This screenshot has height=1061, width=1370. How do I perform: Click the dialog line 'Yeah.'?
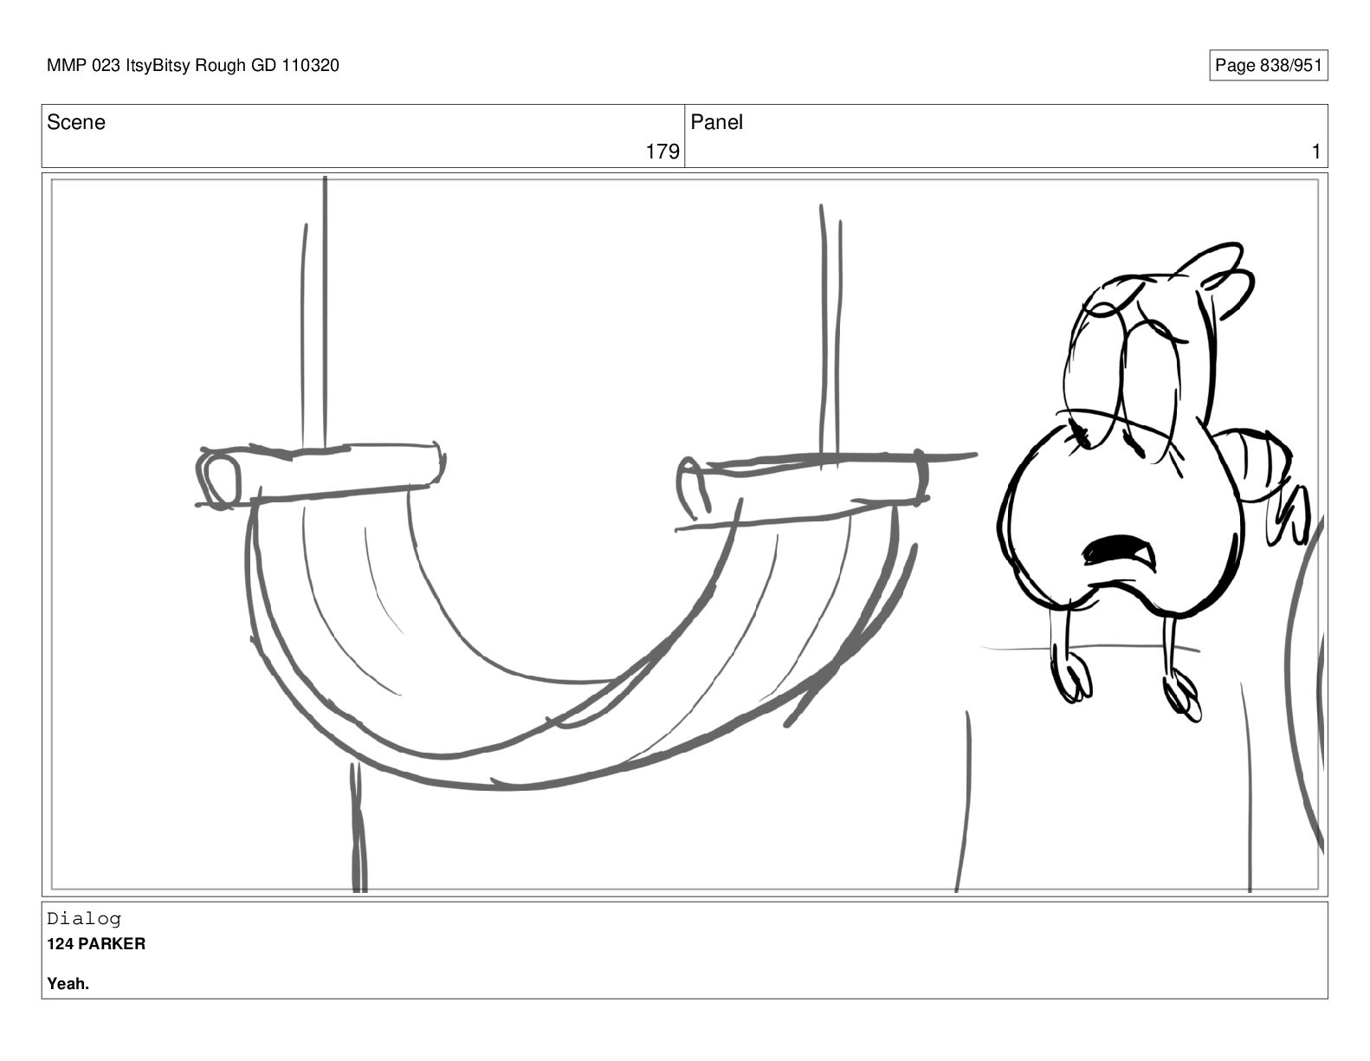pos(68,984)
